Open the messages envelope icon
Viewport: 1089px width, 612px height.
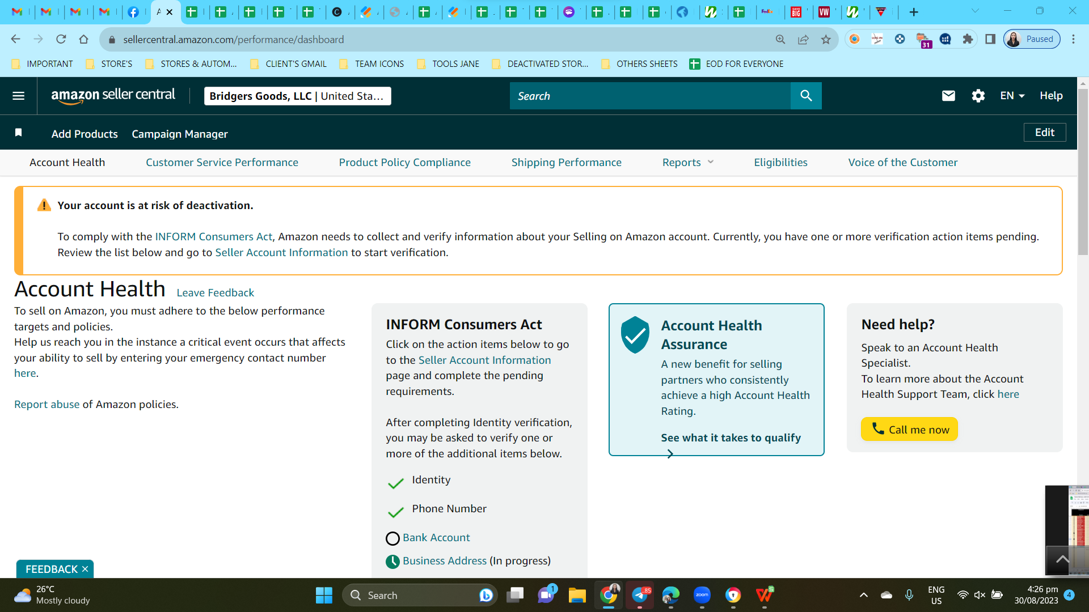(x=948, y=96)
